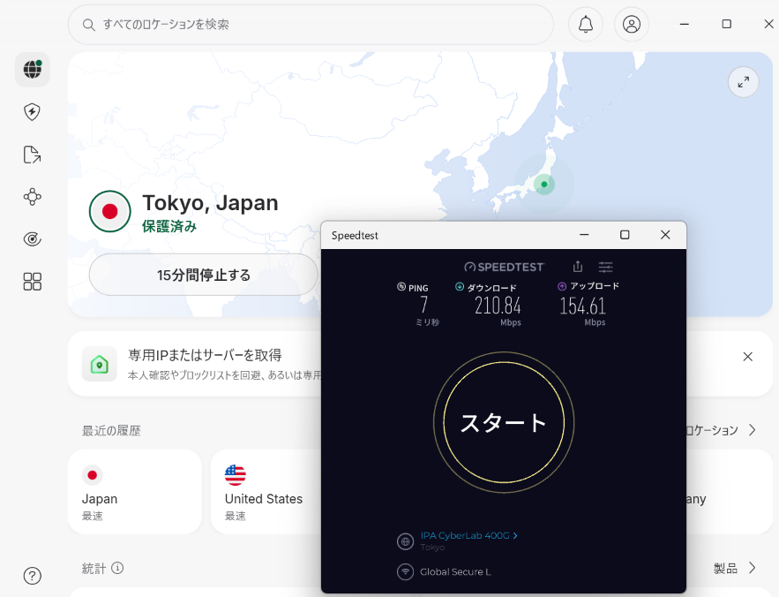Click the download speed 210.84 value
This screenshot has width=779, height=597.
498,306
